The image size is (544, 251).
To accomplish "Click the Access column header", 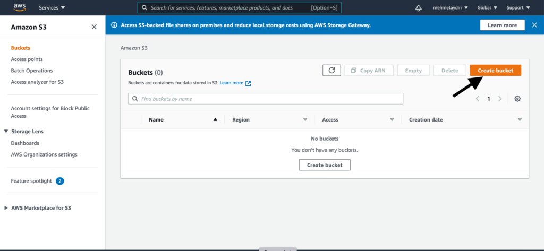I will [x=330, y=119].
